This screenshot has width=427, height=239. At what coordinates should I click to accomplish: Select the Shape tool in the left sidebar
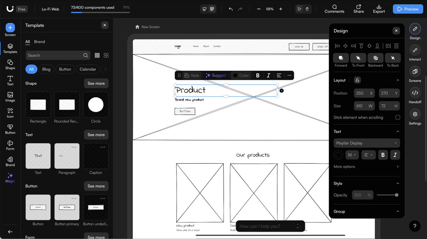pos(10,65)
